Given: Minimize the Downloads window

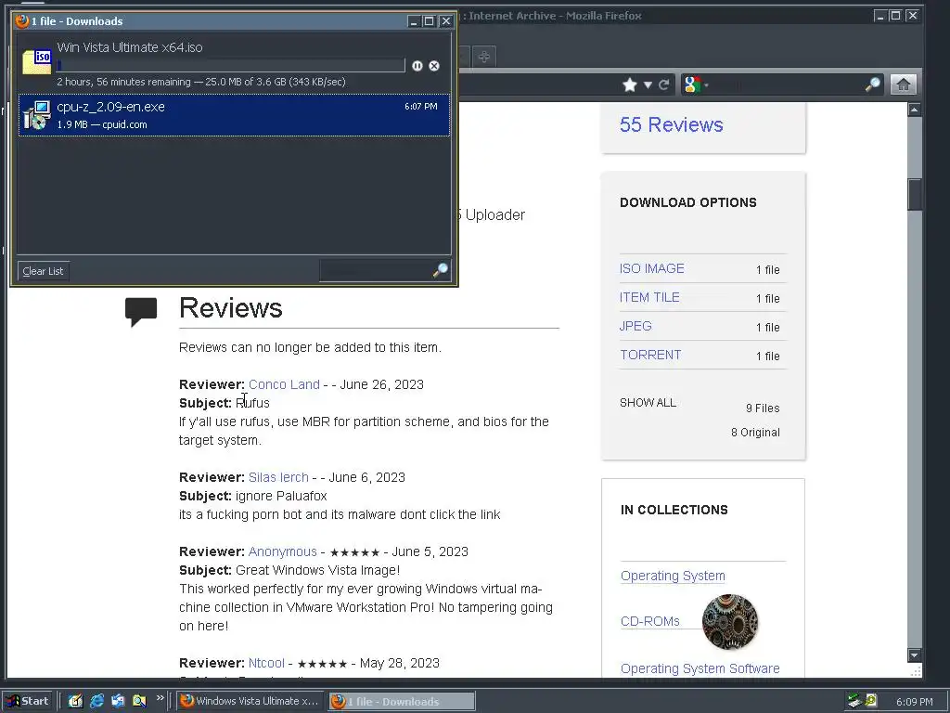Looking at the screenshot, I should (x=413, y=21).
